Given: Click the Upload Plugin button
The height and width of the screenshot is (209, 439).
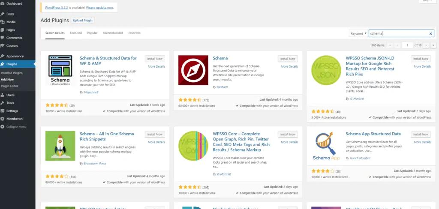Looking at the screenshot, I should click(83, 21).
